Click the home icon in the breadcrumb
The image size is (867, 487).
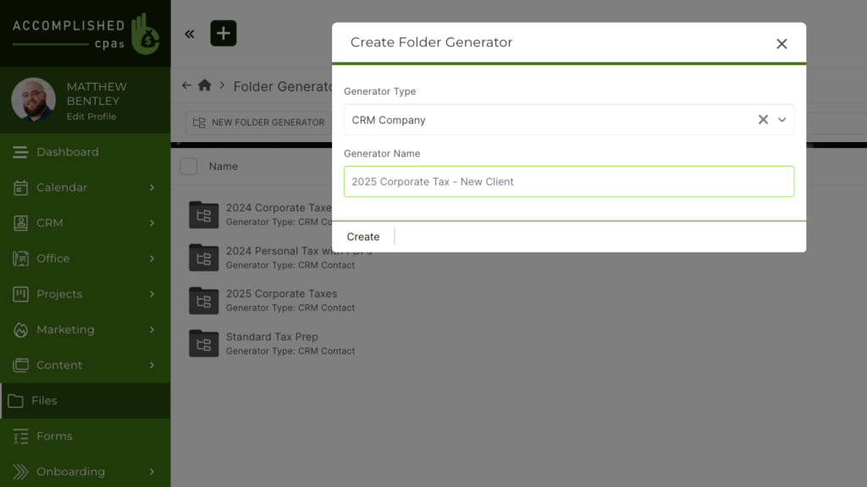204,85
